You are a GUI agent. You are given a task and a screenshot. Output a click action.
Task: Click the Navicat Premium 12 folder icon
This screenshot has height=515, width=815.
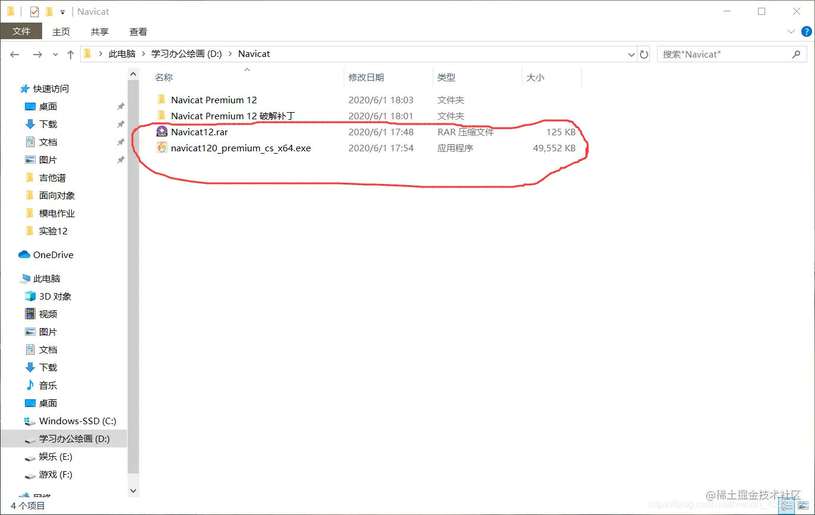pos(162,99)
